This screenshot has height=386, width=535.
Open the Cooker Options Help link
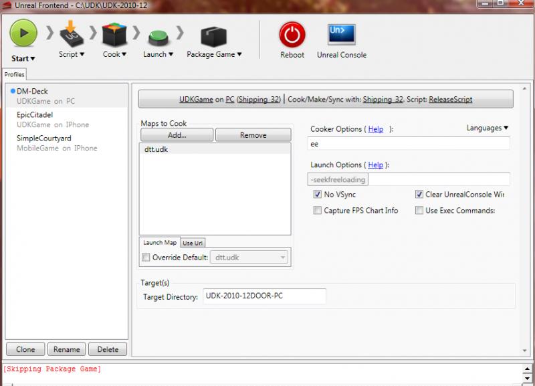pyautogui.click(x=376, y=129)
